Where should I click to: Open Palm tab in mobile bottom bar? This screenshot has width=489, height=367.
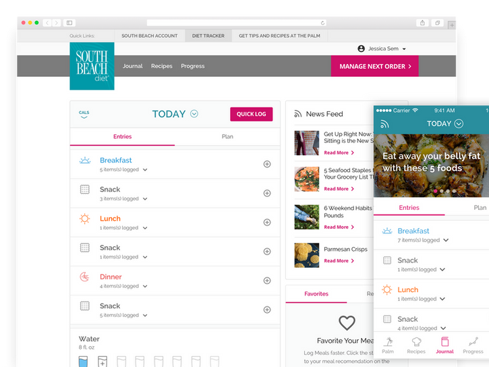click(388, 345)
